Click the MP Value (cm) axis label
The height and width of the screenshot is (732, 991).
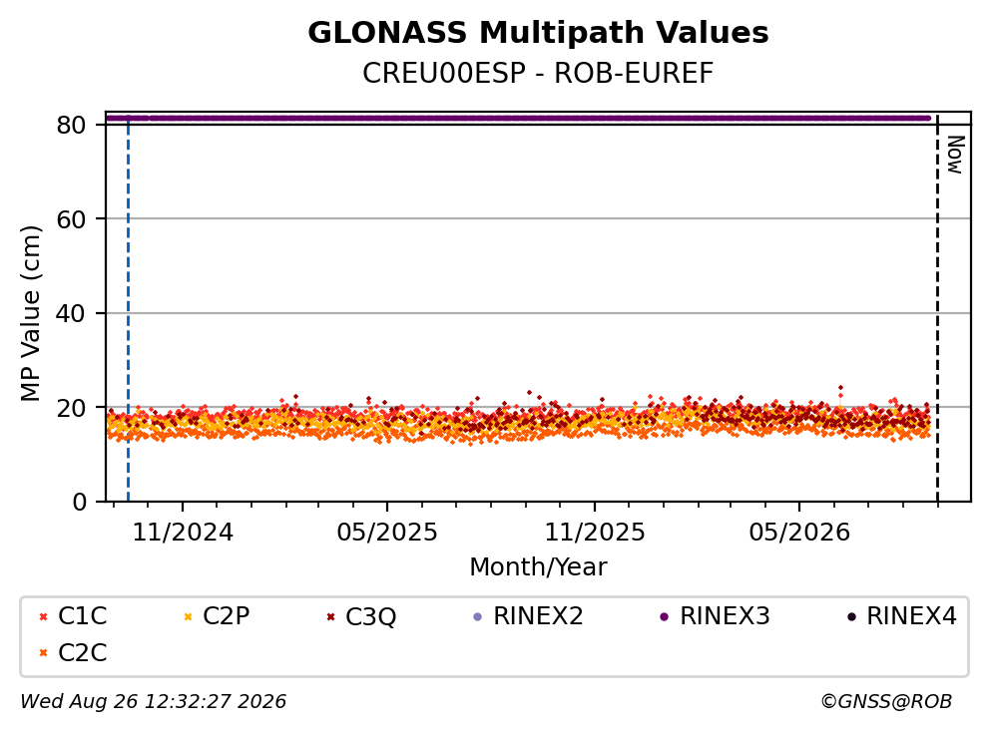[30, 313]
